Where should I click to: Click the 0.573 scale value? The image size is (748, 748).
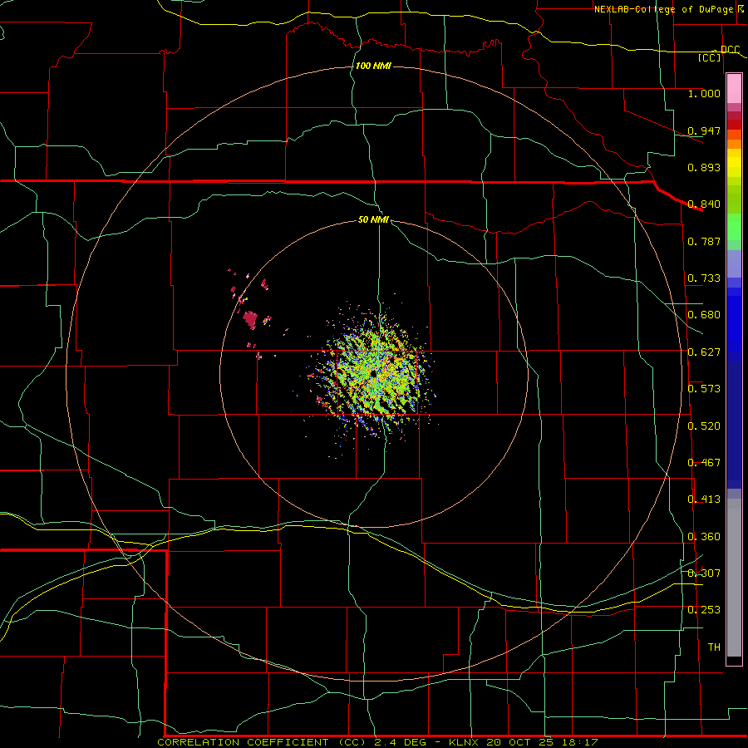click(704, 389)
